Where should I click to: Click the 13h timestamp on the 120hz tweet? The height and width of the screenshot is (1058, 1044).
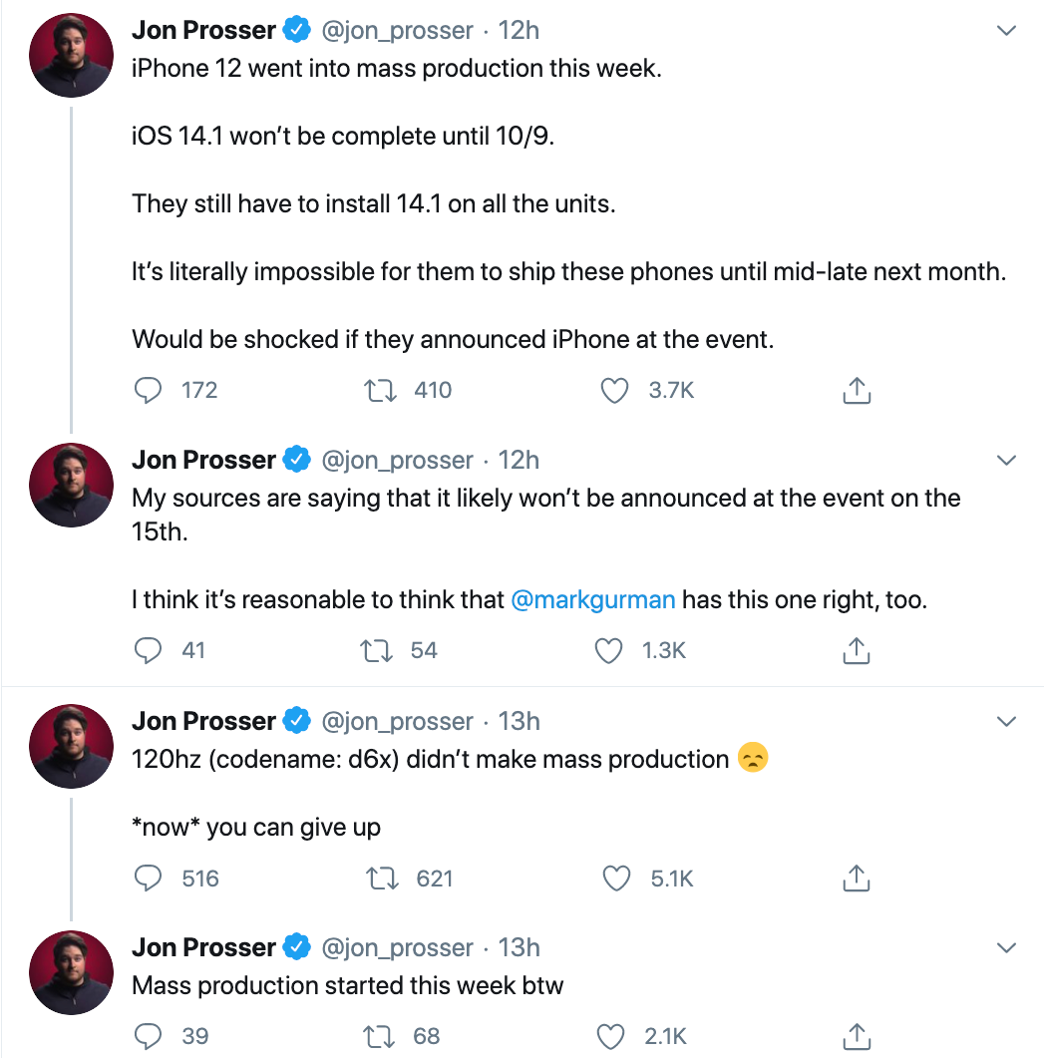519,721
